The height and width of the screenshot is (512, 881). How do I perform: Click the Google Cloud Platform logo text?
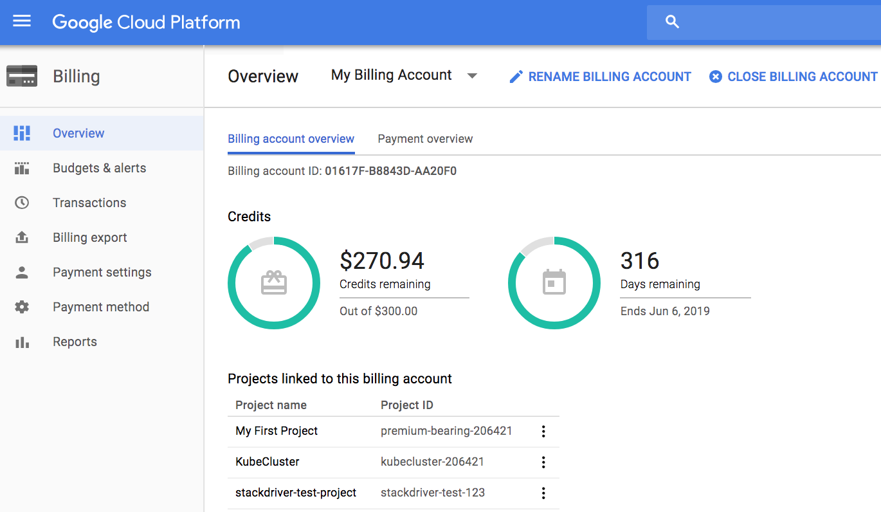(146, 23)
